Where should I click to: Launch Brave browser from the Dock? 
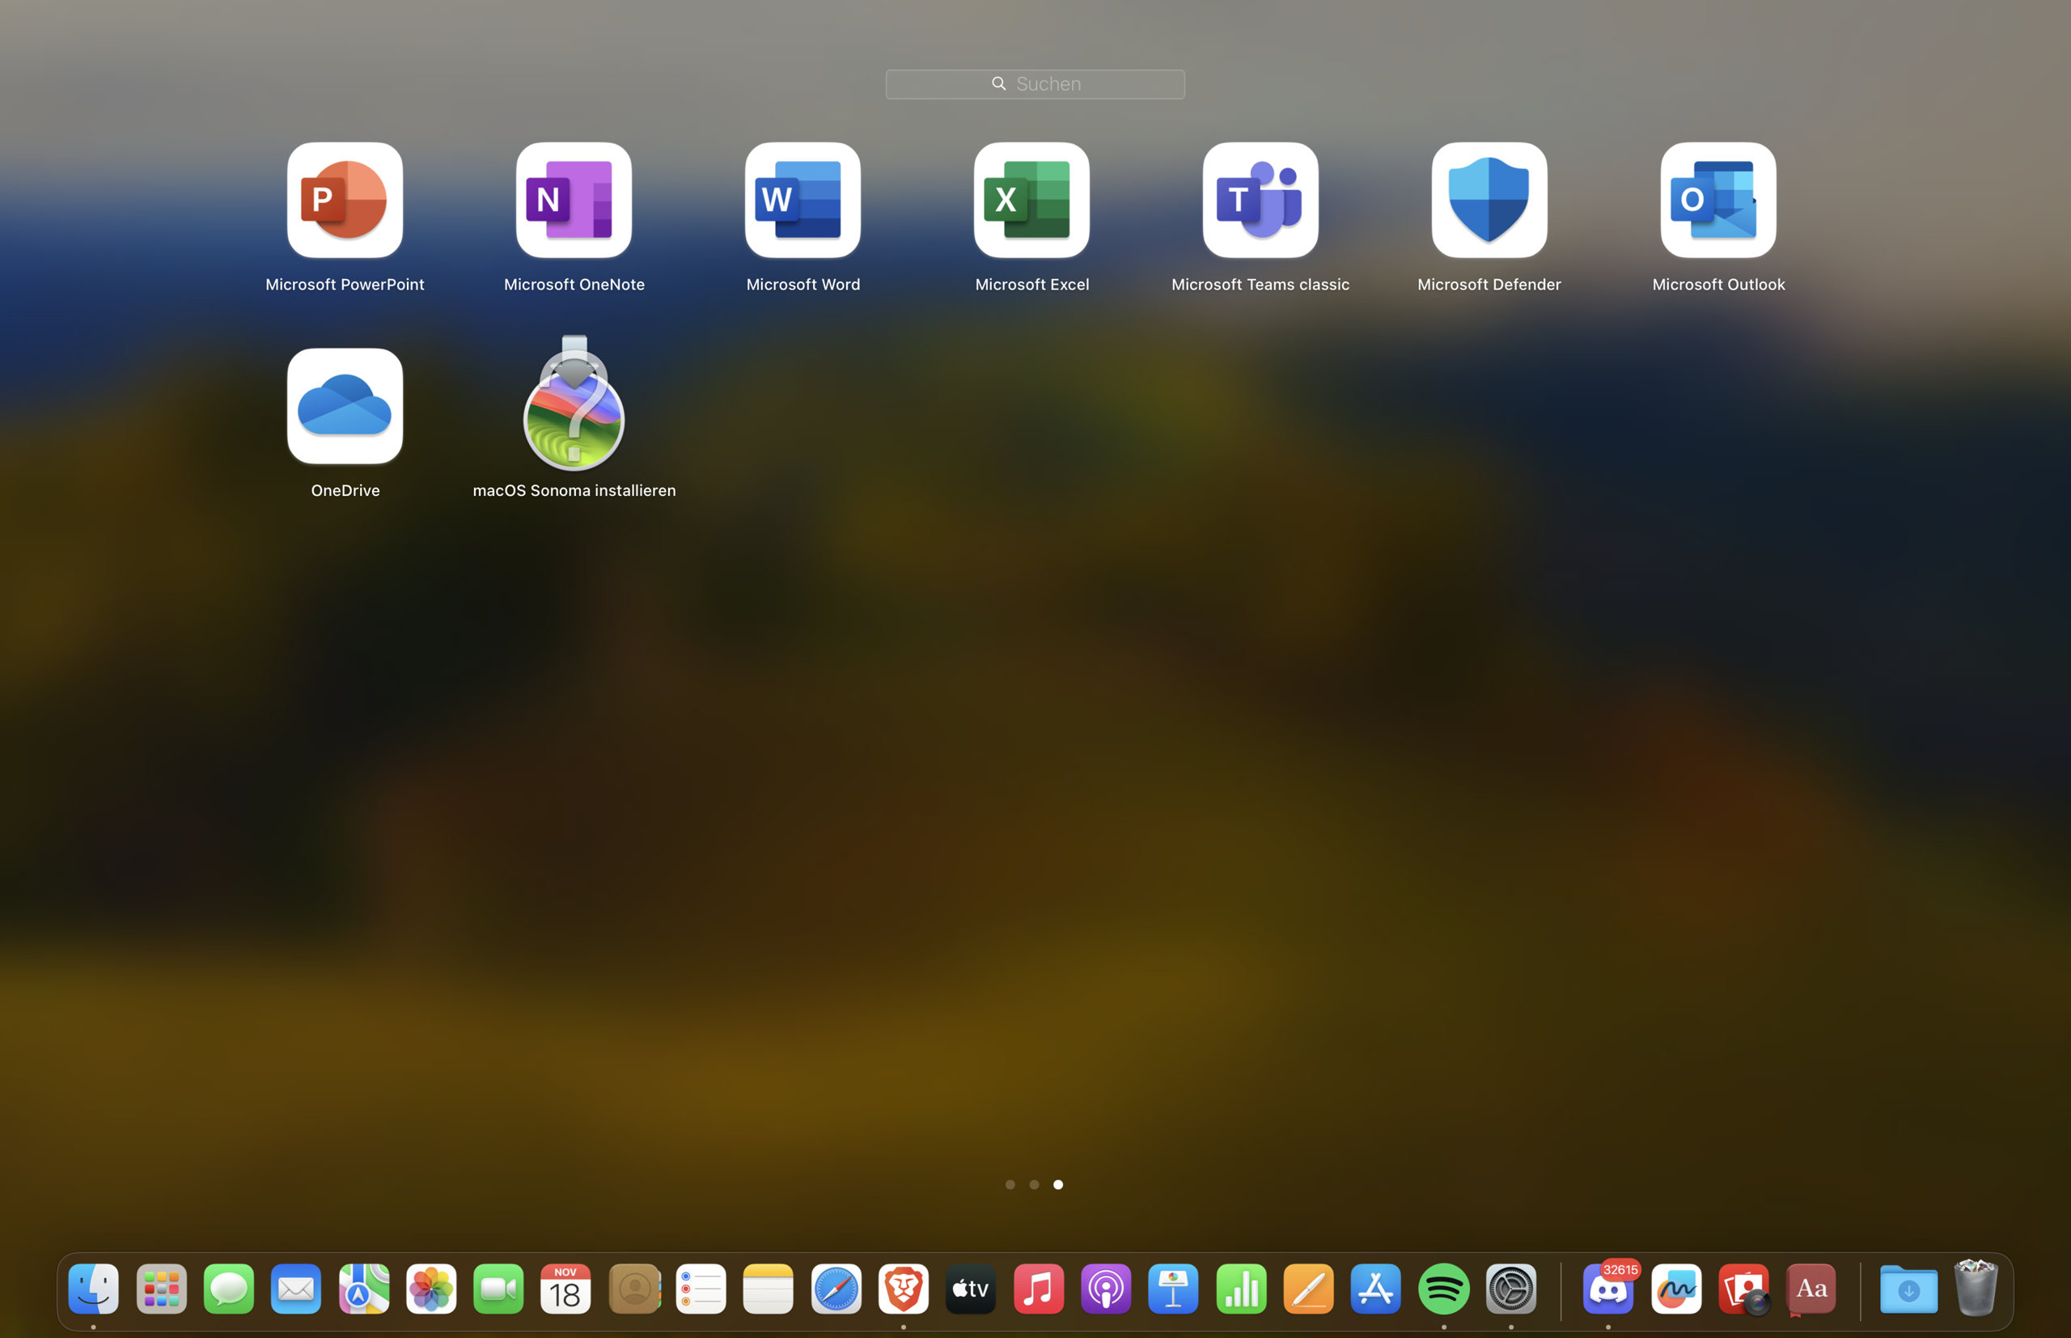(903, 1289)
